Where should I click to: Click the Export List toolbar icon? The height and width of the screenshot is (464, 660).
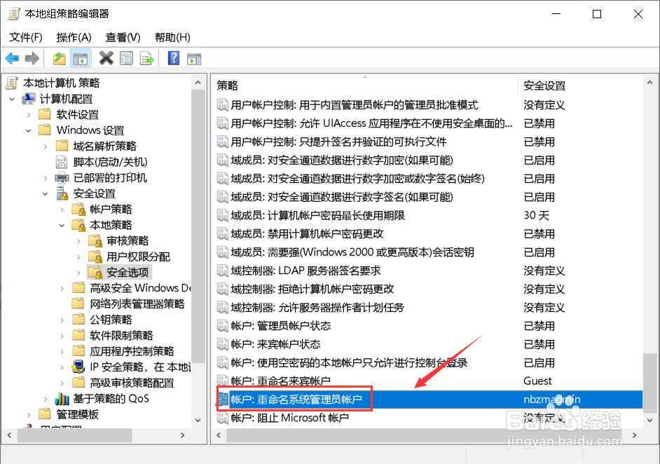(146, 58)
